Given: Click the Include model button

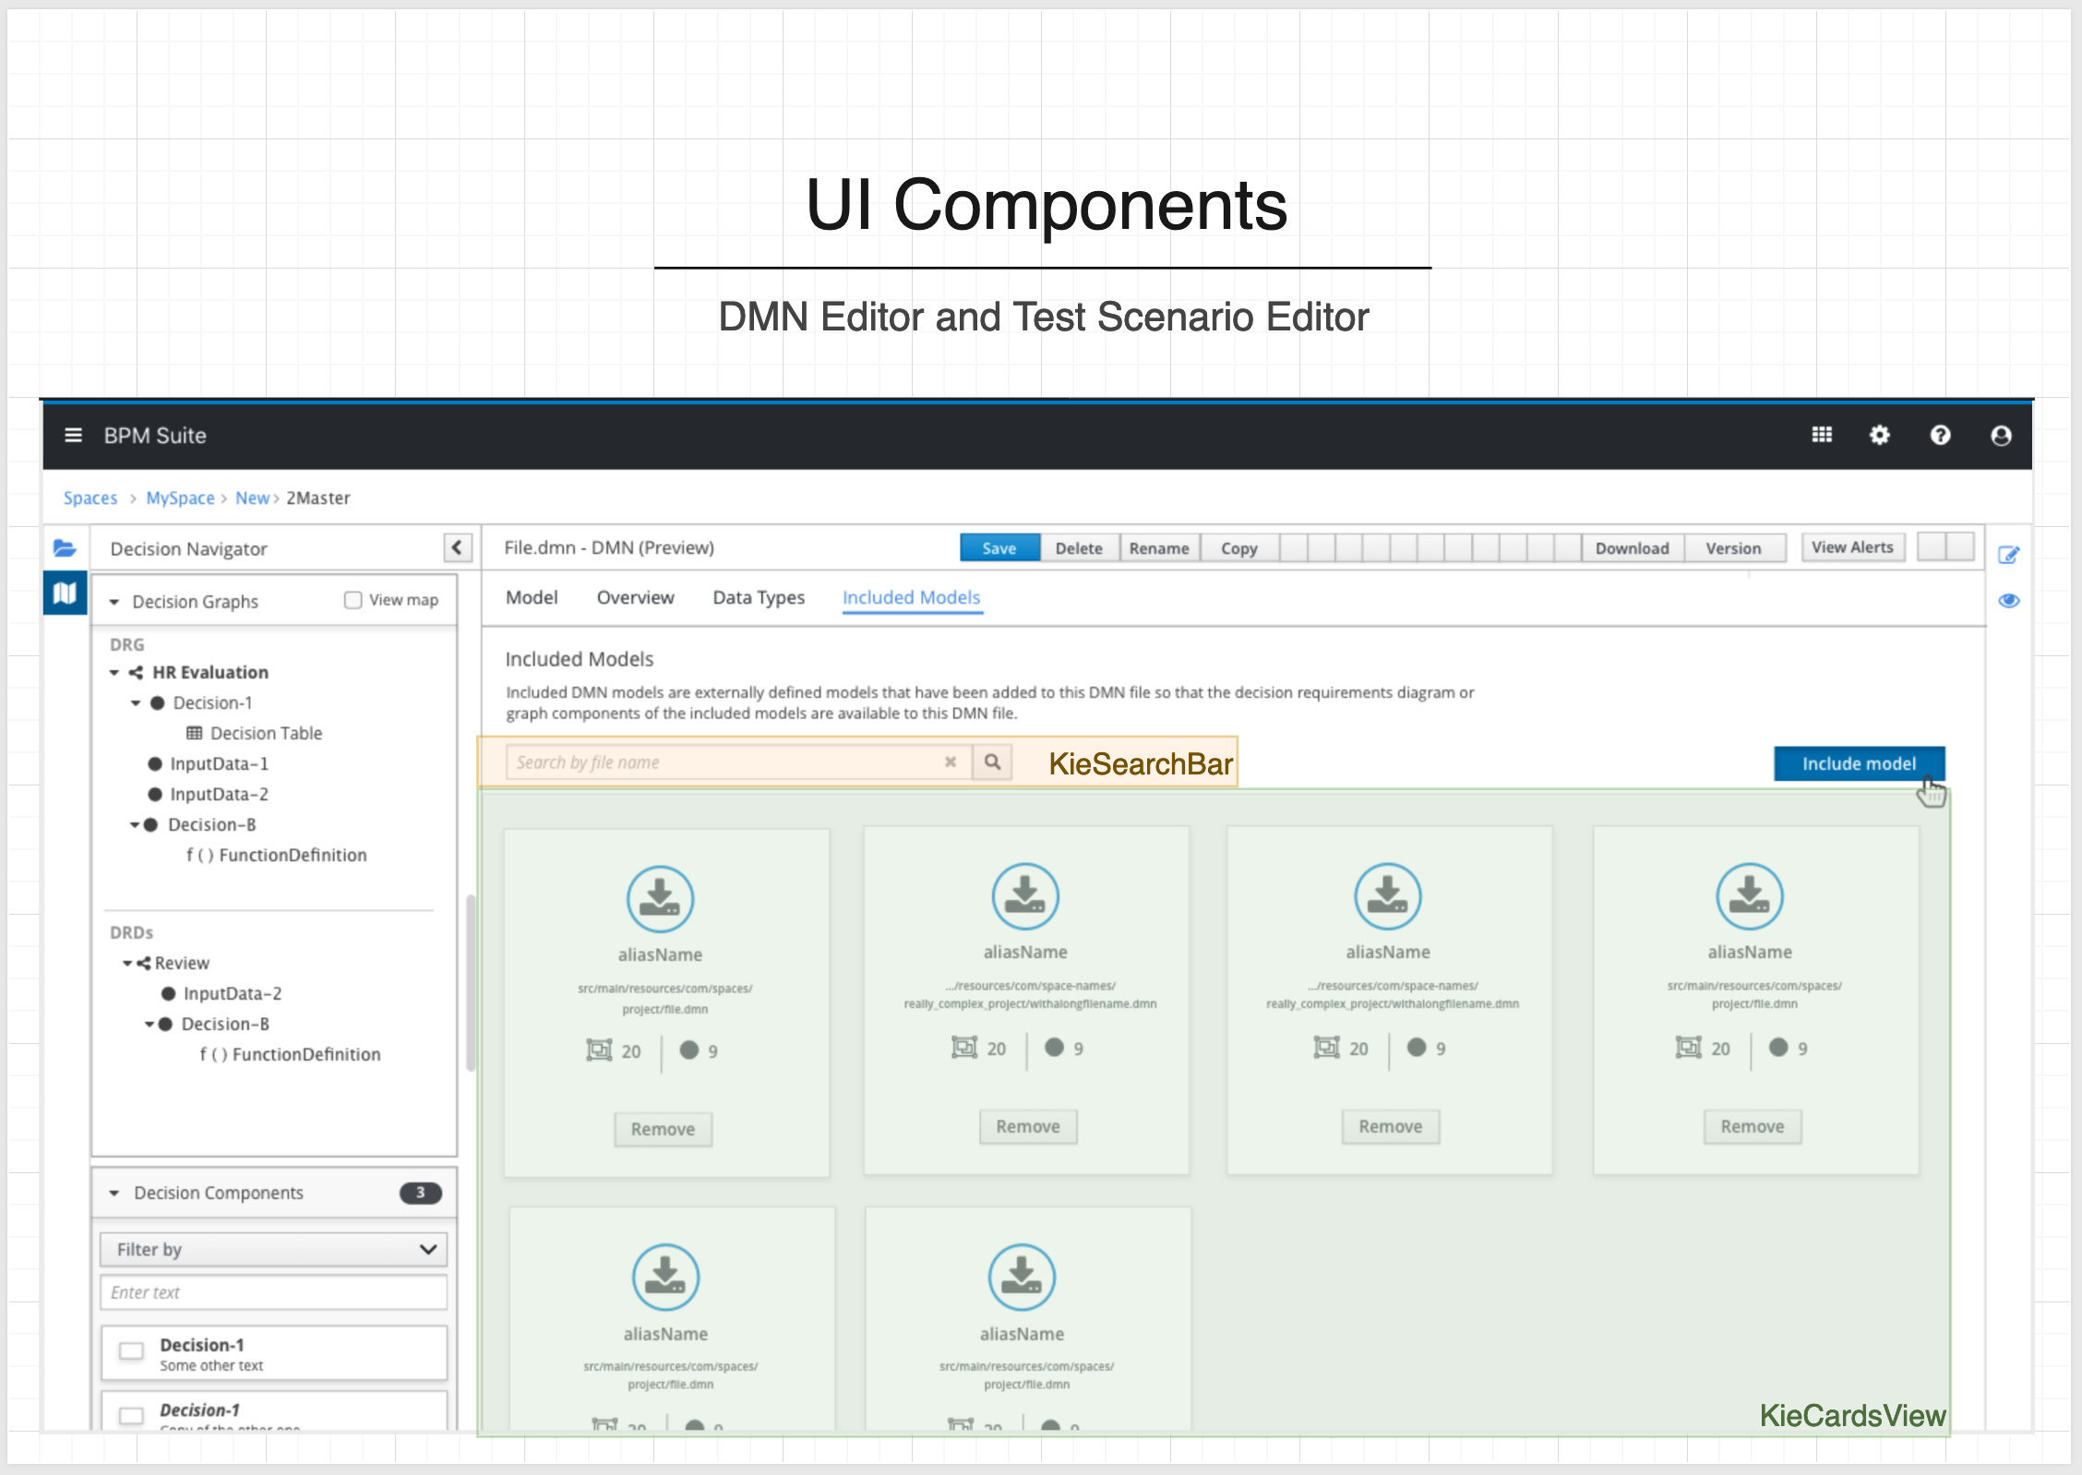Looking at the screenshot, I should point(1858,764).
